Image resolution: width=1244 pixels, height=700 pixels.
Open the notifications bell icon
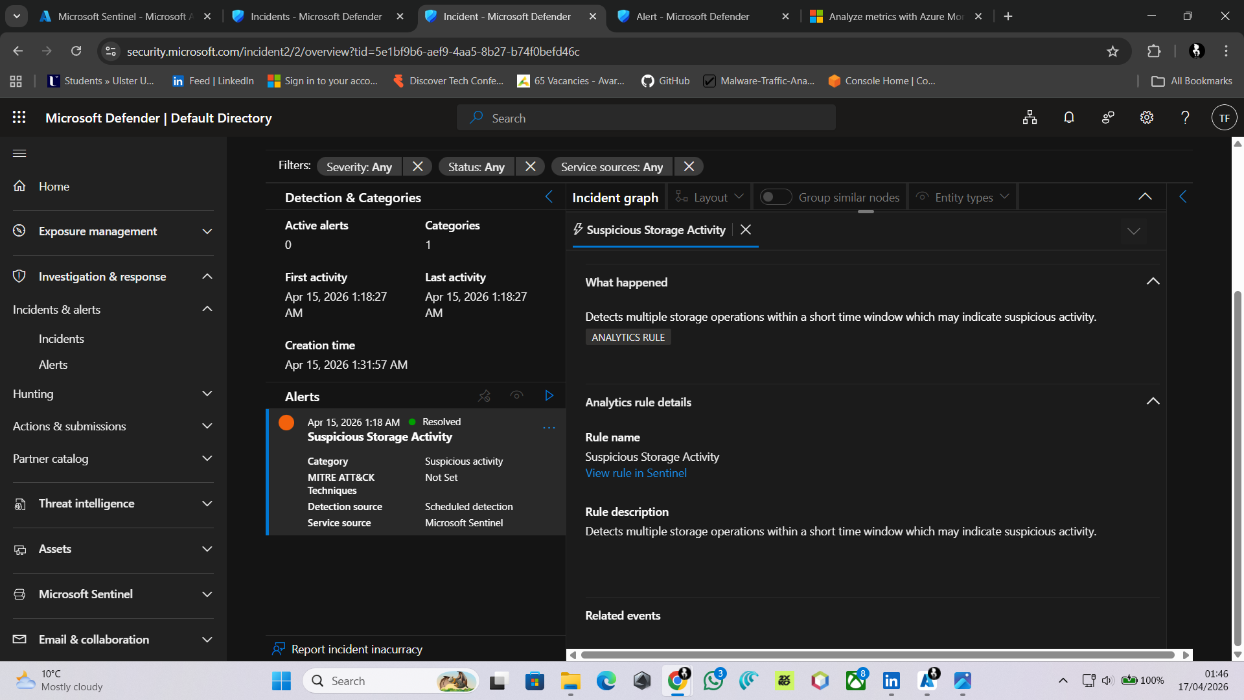[x=1069, y=117]
